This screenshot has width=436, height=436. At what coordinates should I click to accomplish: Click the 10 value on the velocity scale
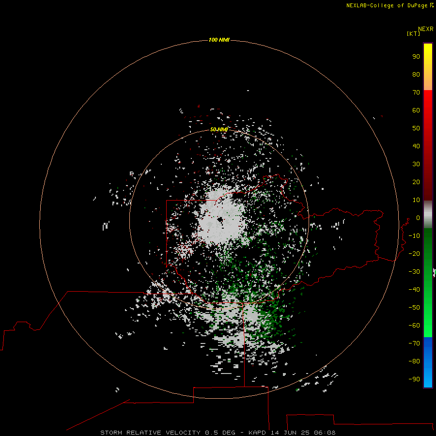[416, 200]
